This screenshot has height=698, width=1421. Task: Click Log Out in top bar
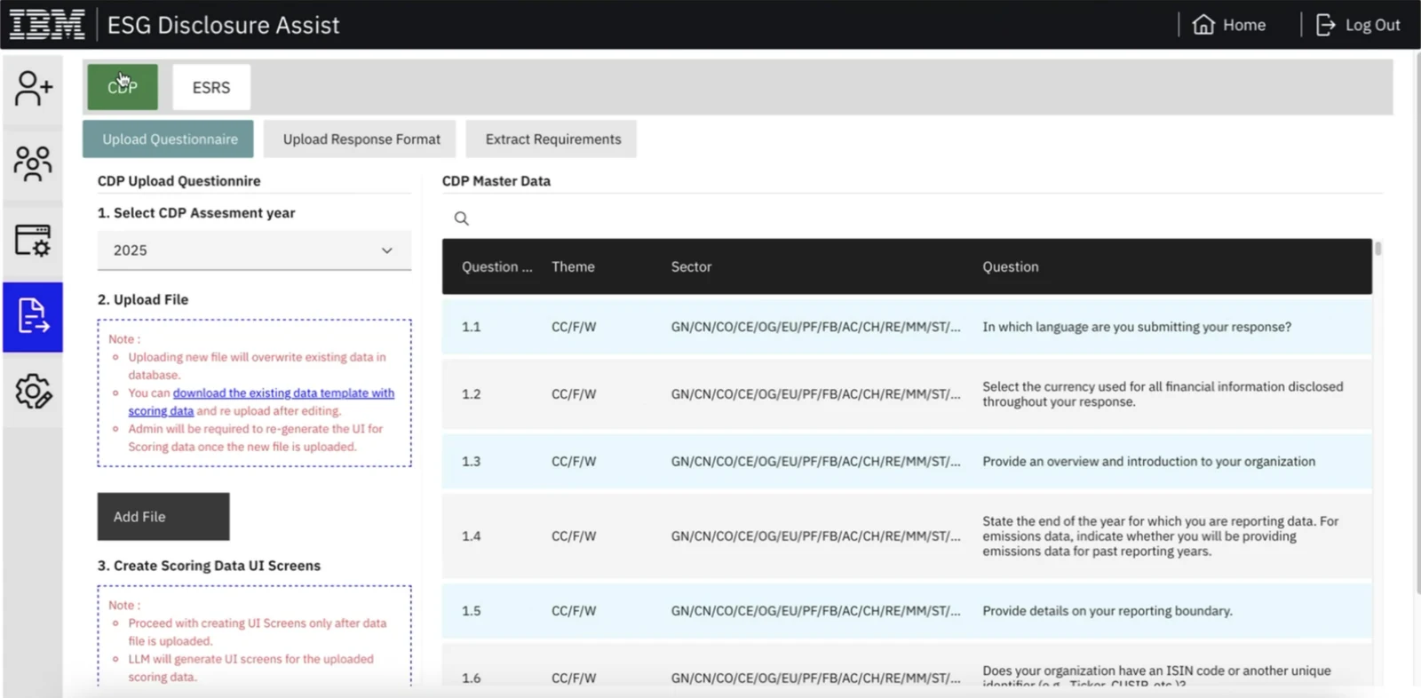1358,25
